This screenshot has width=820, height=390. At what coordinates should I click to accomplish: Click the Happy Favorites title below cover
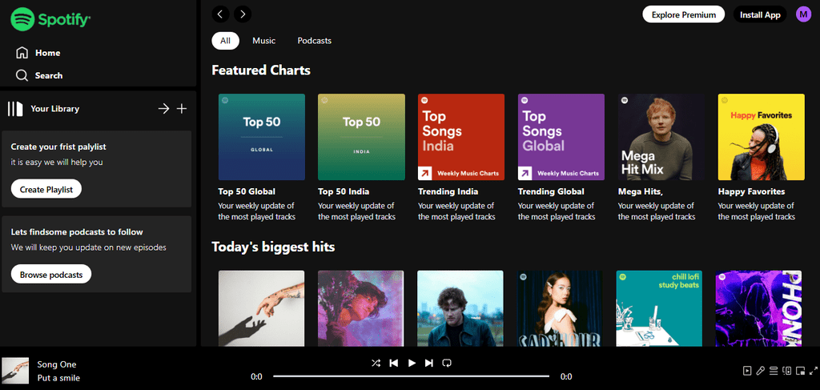tap(751, 191)
